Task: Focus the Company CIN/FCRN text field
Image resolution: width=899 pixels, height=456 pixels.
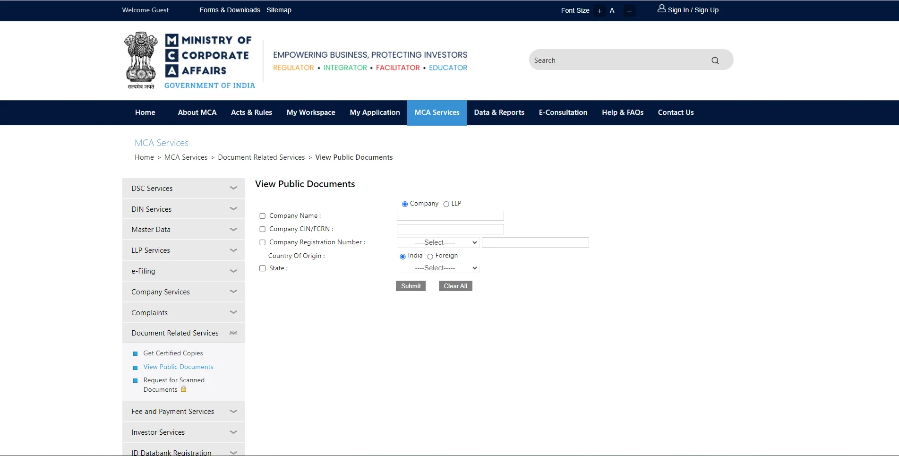Action: [x=450, y=229]
